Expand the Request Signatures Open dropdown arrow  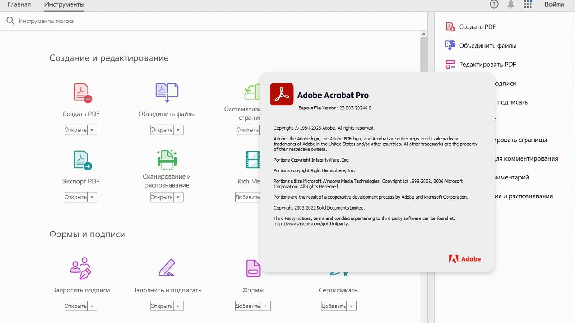(92, 306)
